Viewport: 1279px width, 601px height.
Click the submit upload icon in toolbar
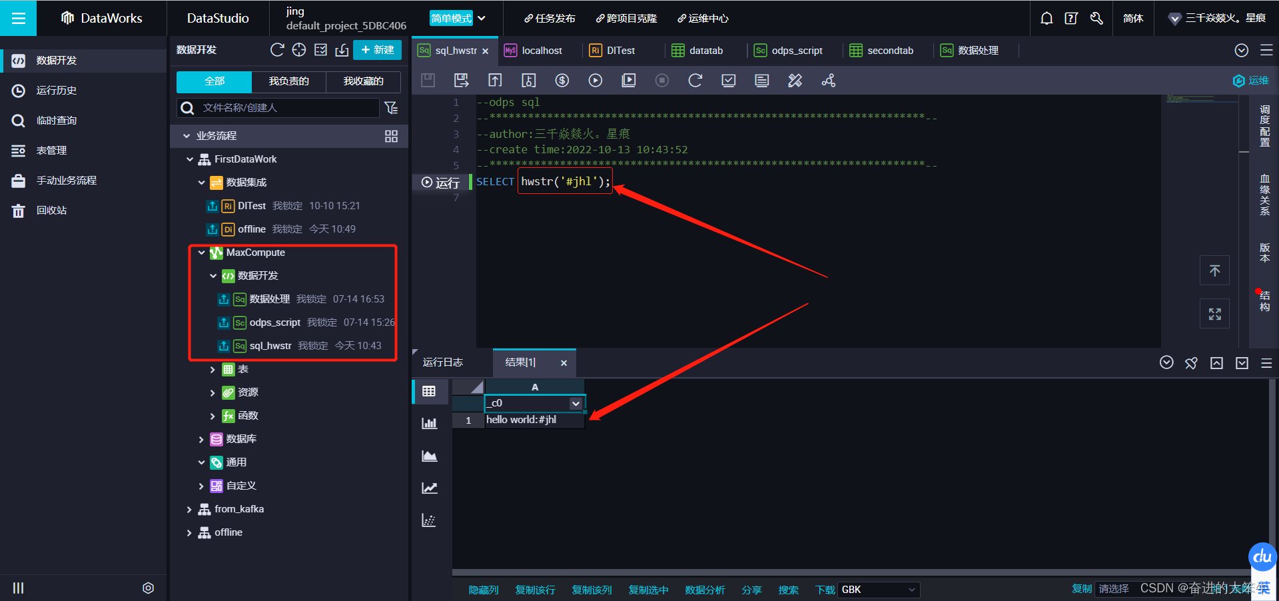495,81
